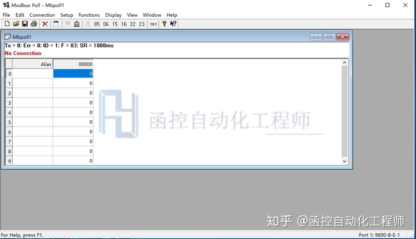Click the Mbpoll1 child window icon
This screenshot has width=416, height=239.
(x=8, y=37)
